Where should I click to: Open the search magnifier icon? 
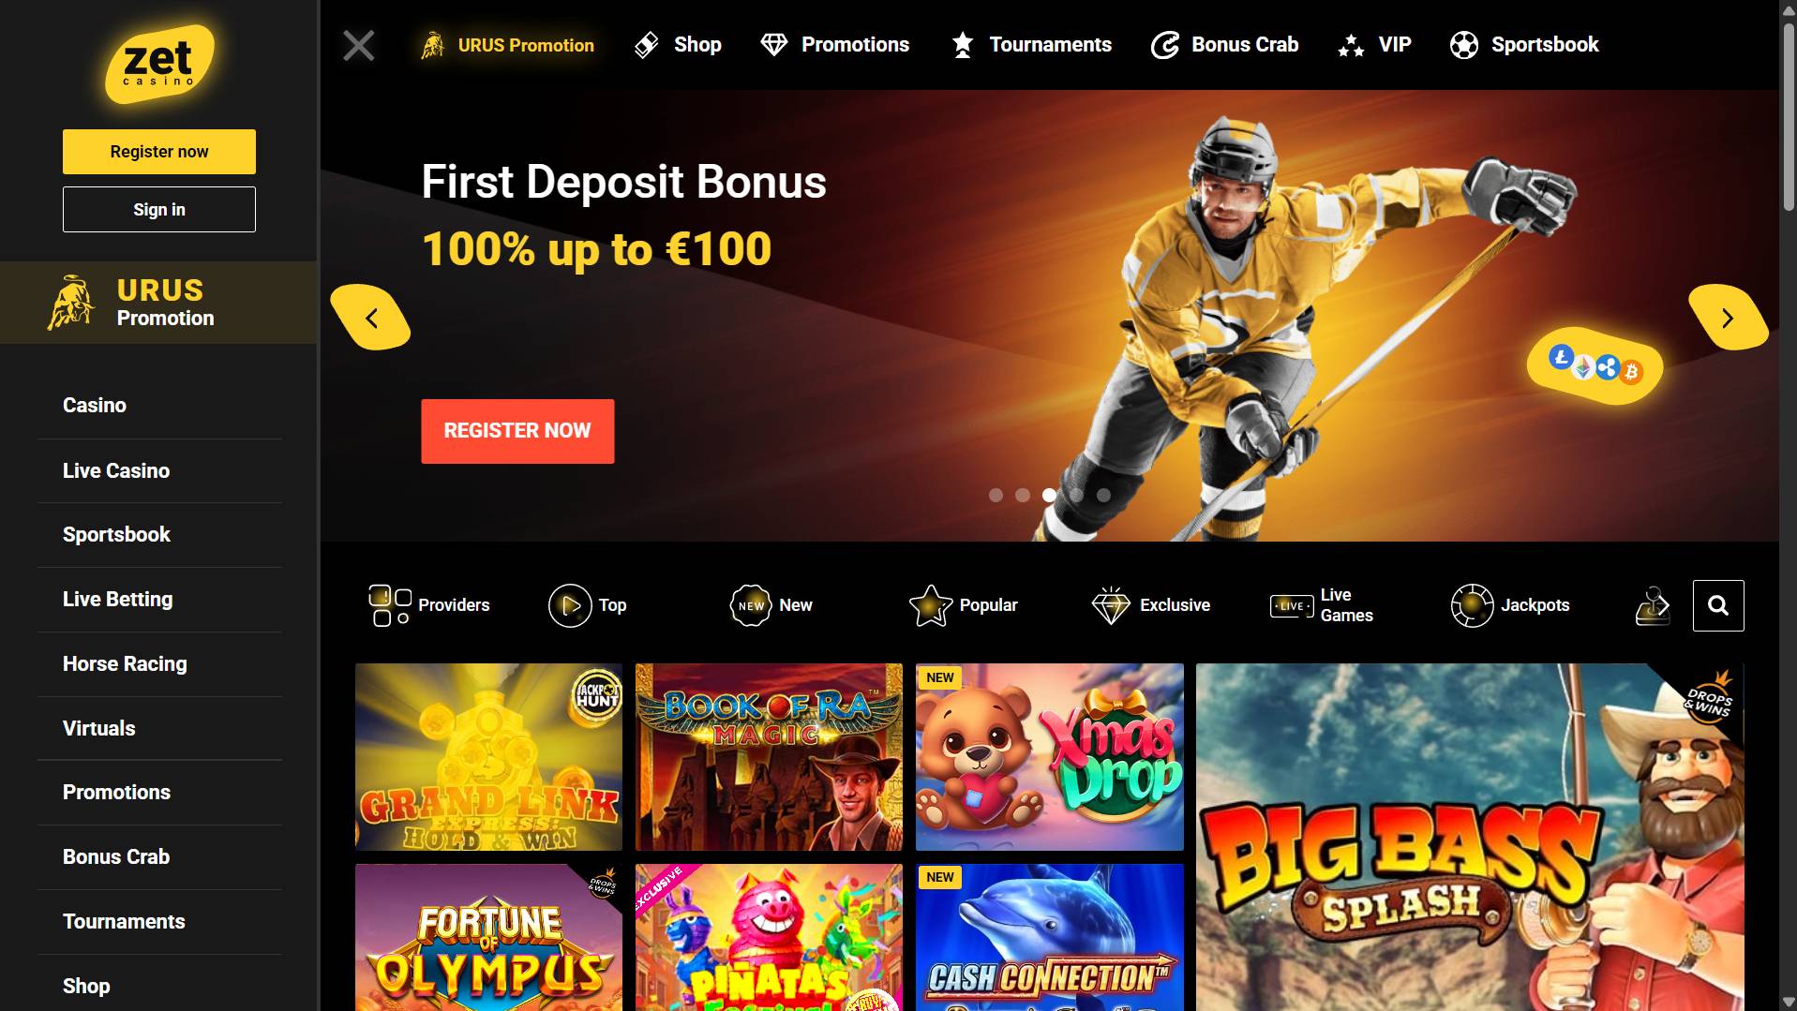[x=1718, y=605]
